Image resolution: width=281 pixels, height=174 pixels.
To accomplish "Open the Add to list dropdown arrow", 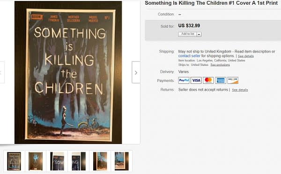I will click(x=199, y=34).
